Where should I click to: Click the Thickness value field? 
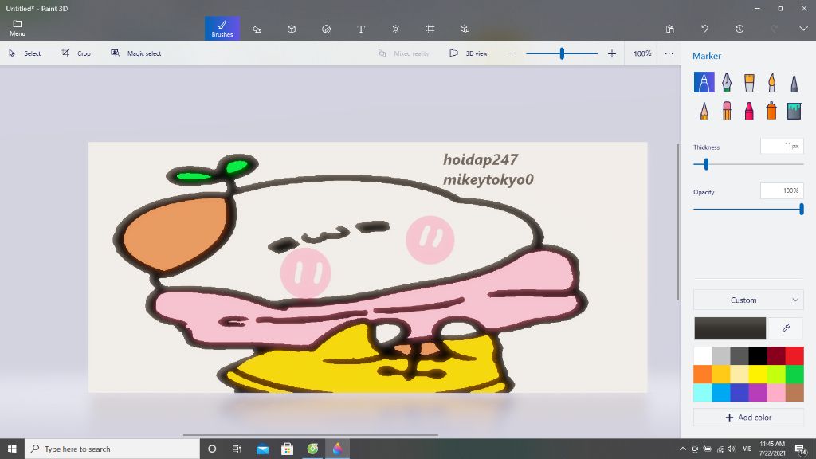pos(782,147)
